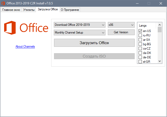Click the Langs list scroll down arrow
Viewport: 167px width, 117px height.
[160, 61]
